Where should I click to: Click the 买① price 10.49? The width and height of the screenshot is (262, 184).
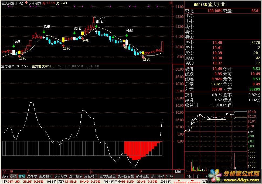coord(217,43)
